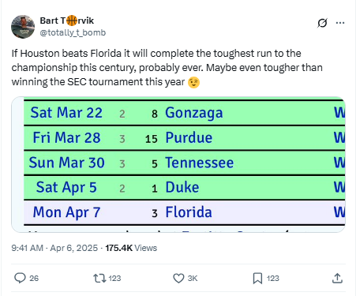Click the Gonzaga row in the image
This screenshot has height=296, width=356.
coord(185,113)
